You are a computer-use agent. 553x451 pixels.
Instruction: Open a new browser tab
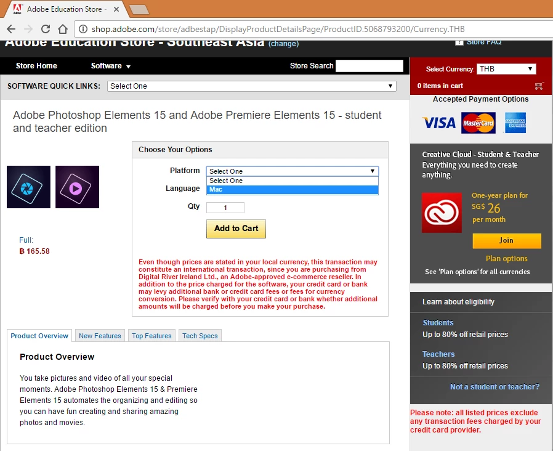coord(139,9)
